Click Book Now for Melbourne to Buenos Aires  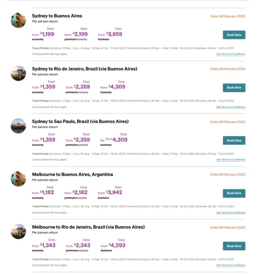234,193
